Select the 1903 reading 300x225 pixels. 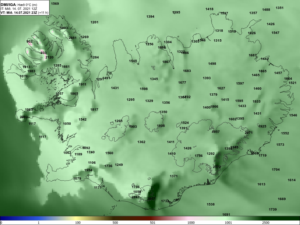[133, 127]
